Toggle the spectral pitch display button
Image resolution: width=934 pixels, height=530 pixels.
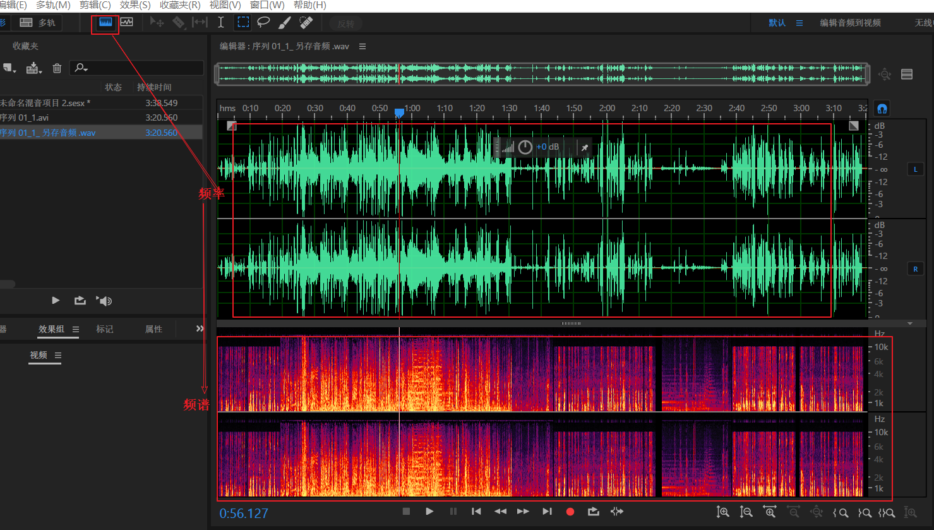click(x=127, y=23)
